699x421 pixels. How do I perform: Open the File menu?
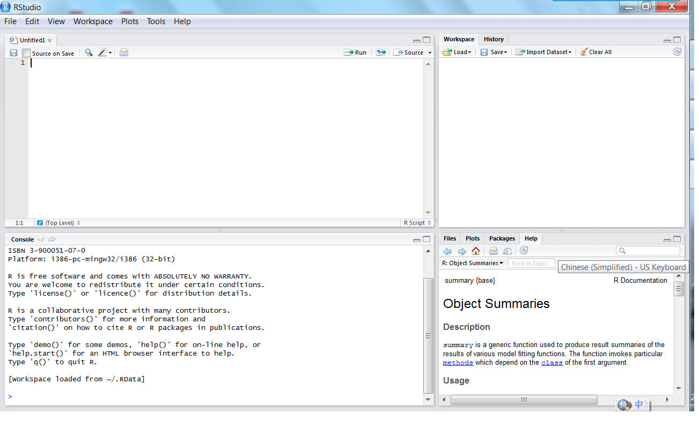pyautogui.click(x=10, y=21)
